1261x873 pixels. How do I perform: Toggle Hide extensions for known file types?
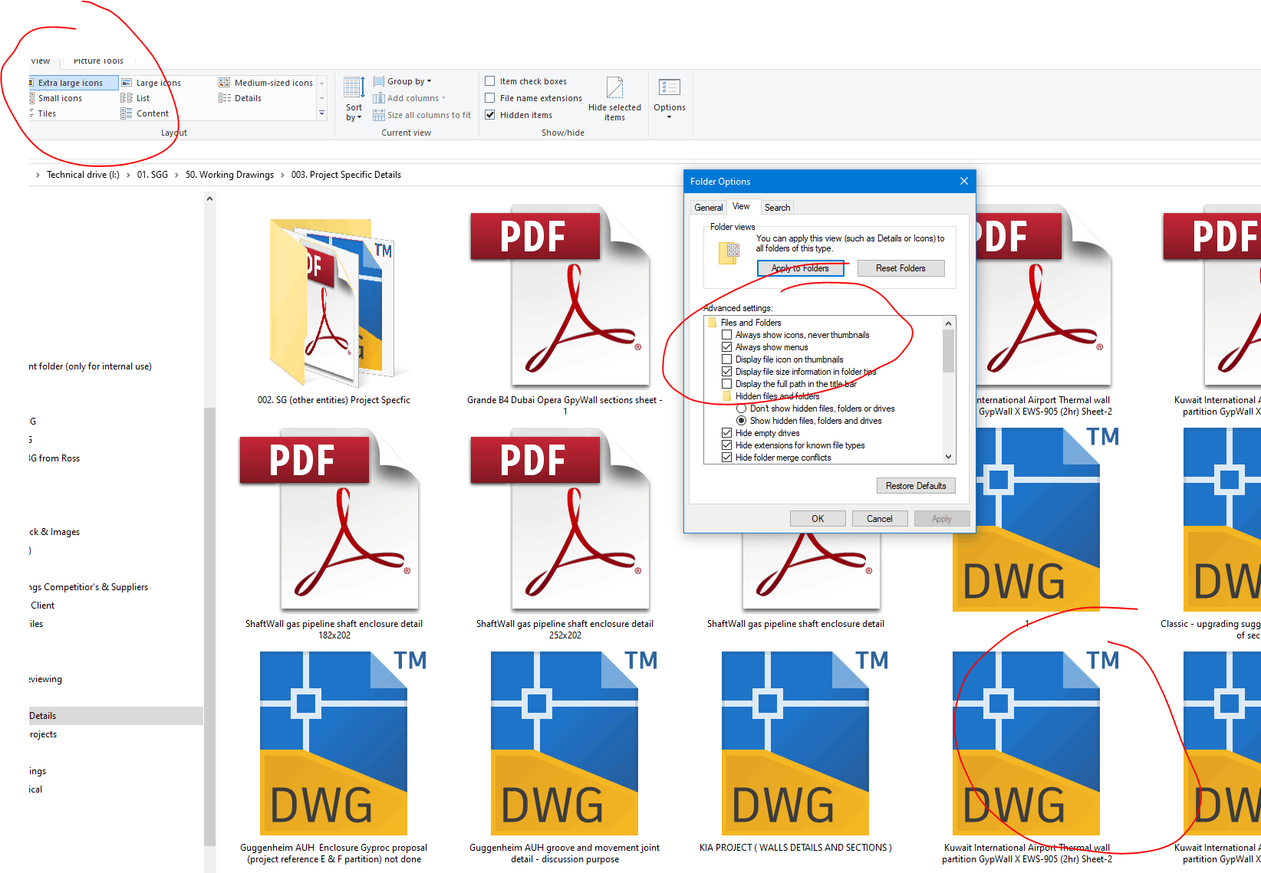point(726,445)
